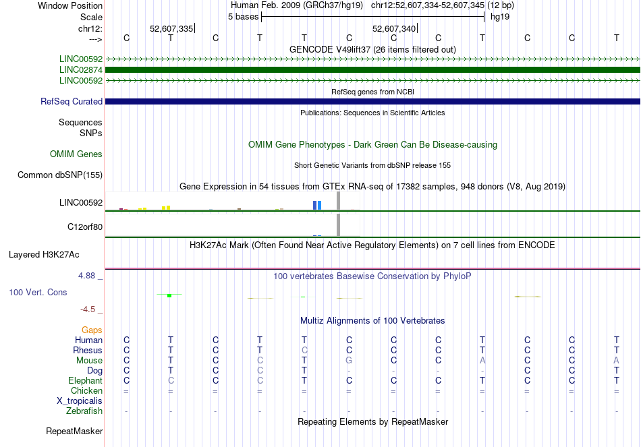
Task: Click the bright green PhyloP conservation bar
Action: [169, 295]
